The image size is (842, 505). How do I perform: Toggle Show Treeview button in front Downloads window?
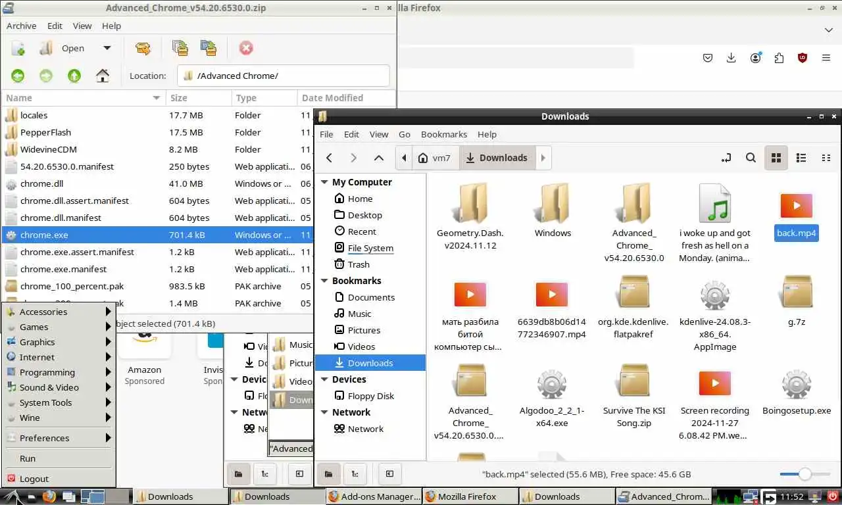coord(355,473)
